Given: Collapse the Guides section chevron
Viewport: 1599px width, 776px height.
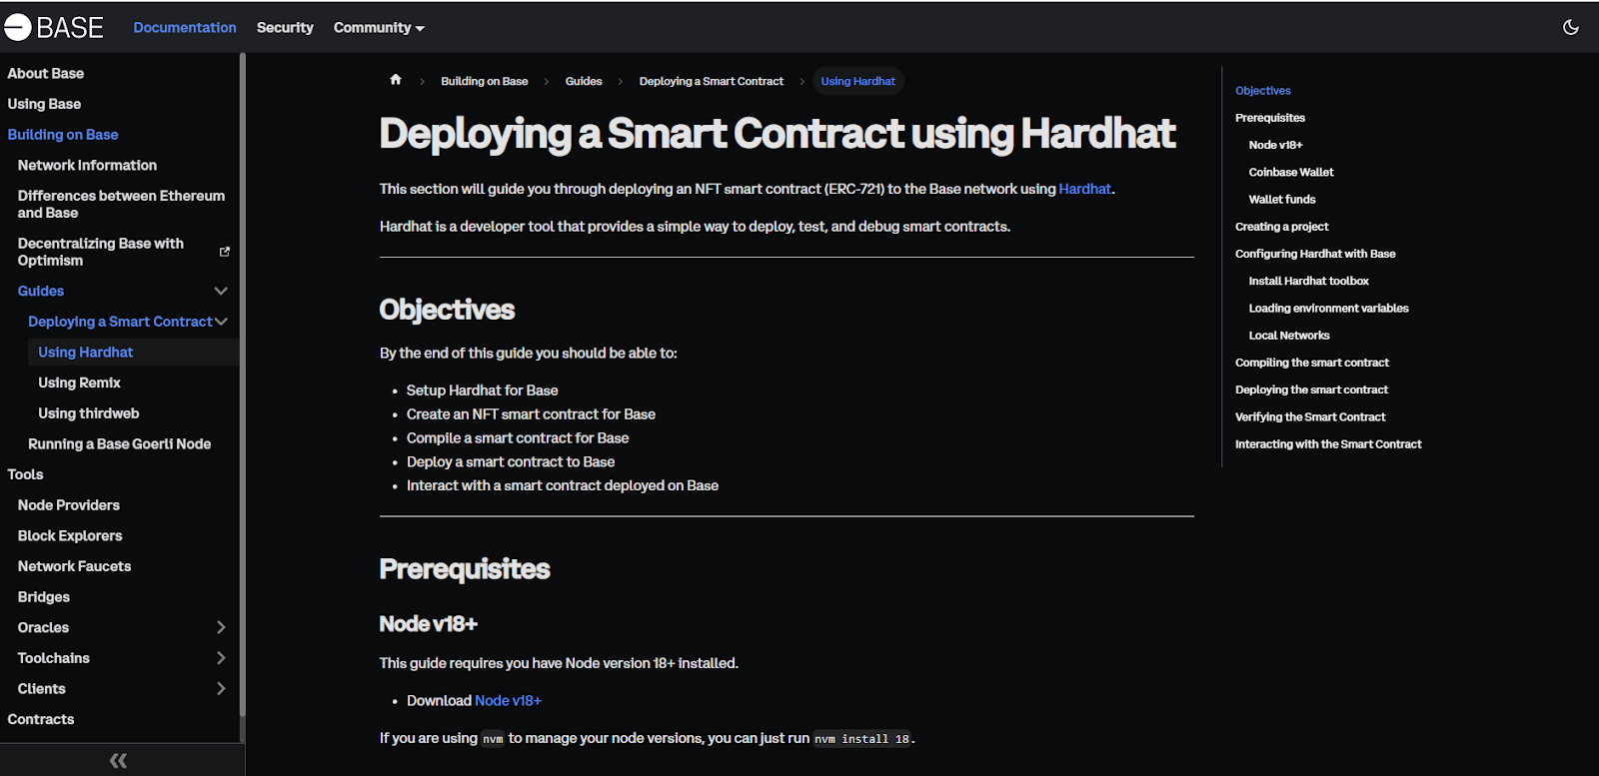Looking at the screenshot, I should [x=221, y=291].
